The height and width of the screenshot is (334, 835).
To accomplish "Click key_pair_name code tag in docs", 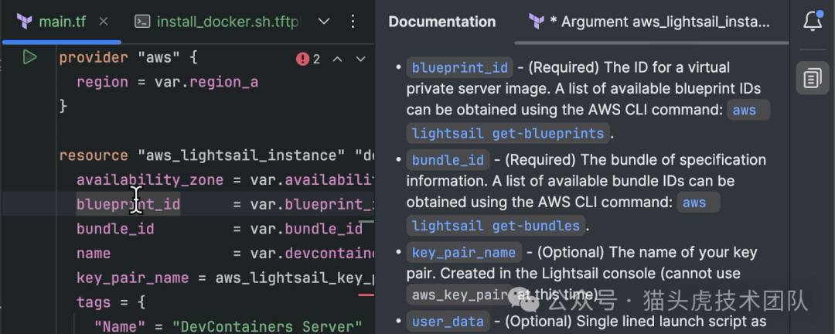I will click(464, 252).
